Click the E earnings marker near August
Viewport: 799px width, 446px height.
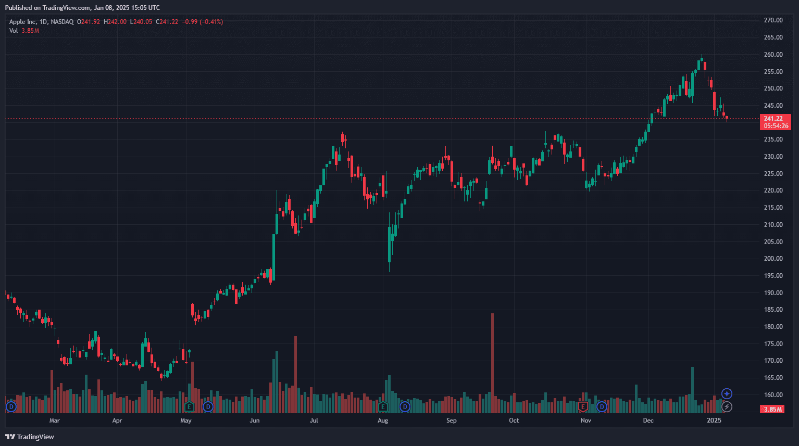tap(383, 406)
